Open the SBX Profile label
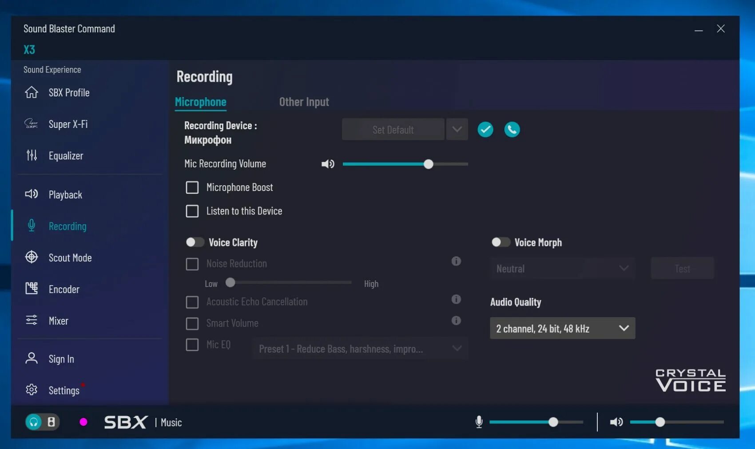The height and width of the screenshot is (449, 755). tap(69, 93)
